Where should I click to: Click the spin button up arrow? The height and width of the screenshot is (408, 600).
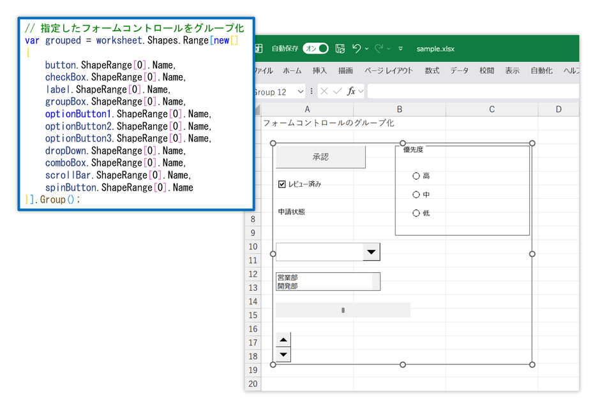click(283, 340)
